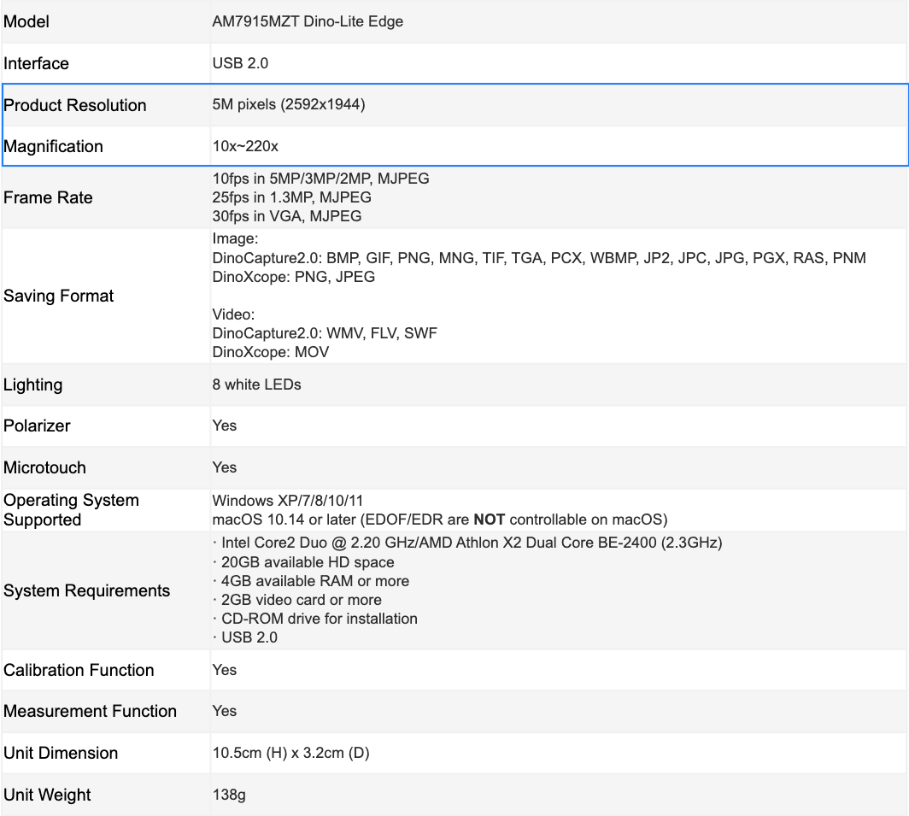Image resolution: width=909 pixels, height=816 pixels.
Task: Select '30fps in VGA, MJPEG' line
Action: pos(287,216)
